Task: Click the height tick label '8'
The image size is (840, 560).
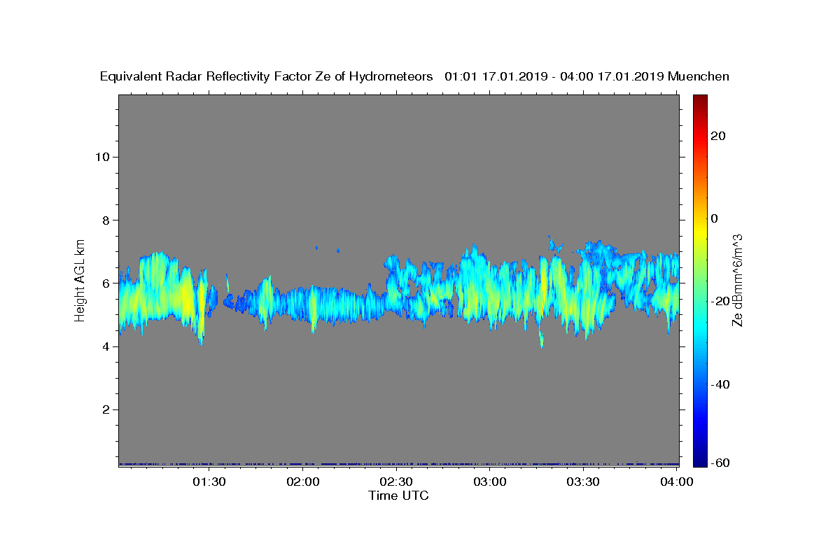Action: click(105, 220)
